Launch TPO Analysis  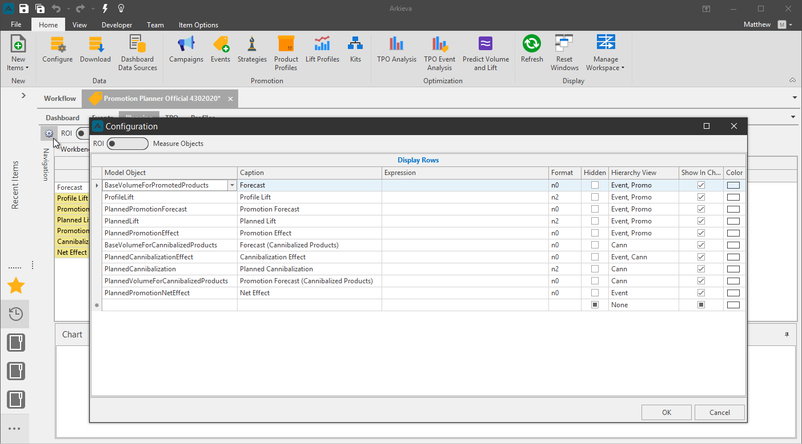397,50
